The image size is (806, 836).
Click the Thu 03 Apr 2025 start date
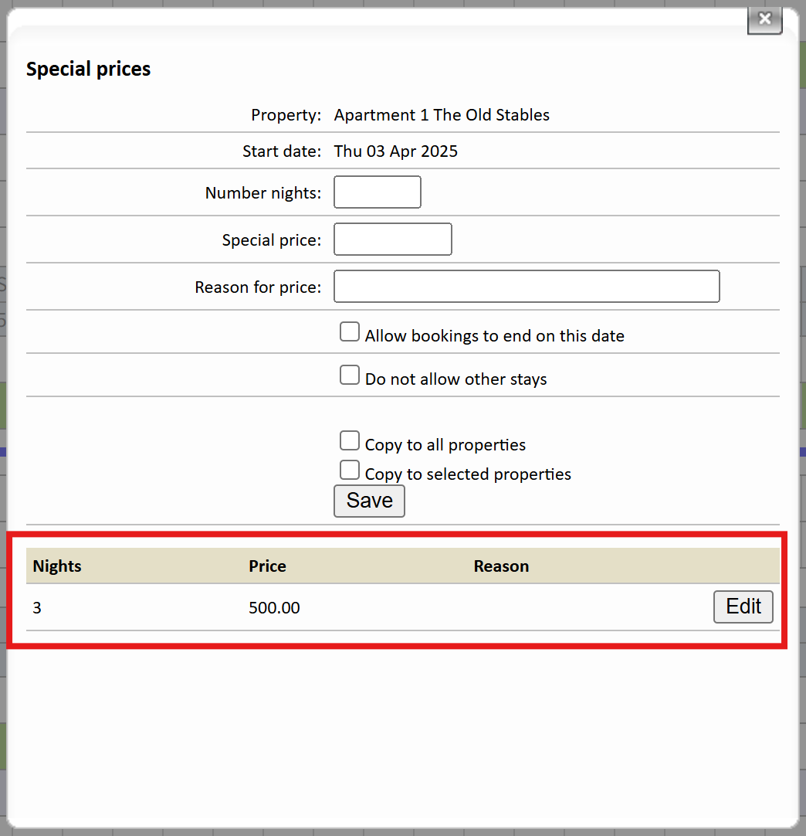[x=395, y=151]
